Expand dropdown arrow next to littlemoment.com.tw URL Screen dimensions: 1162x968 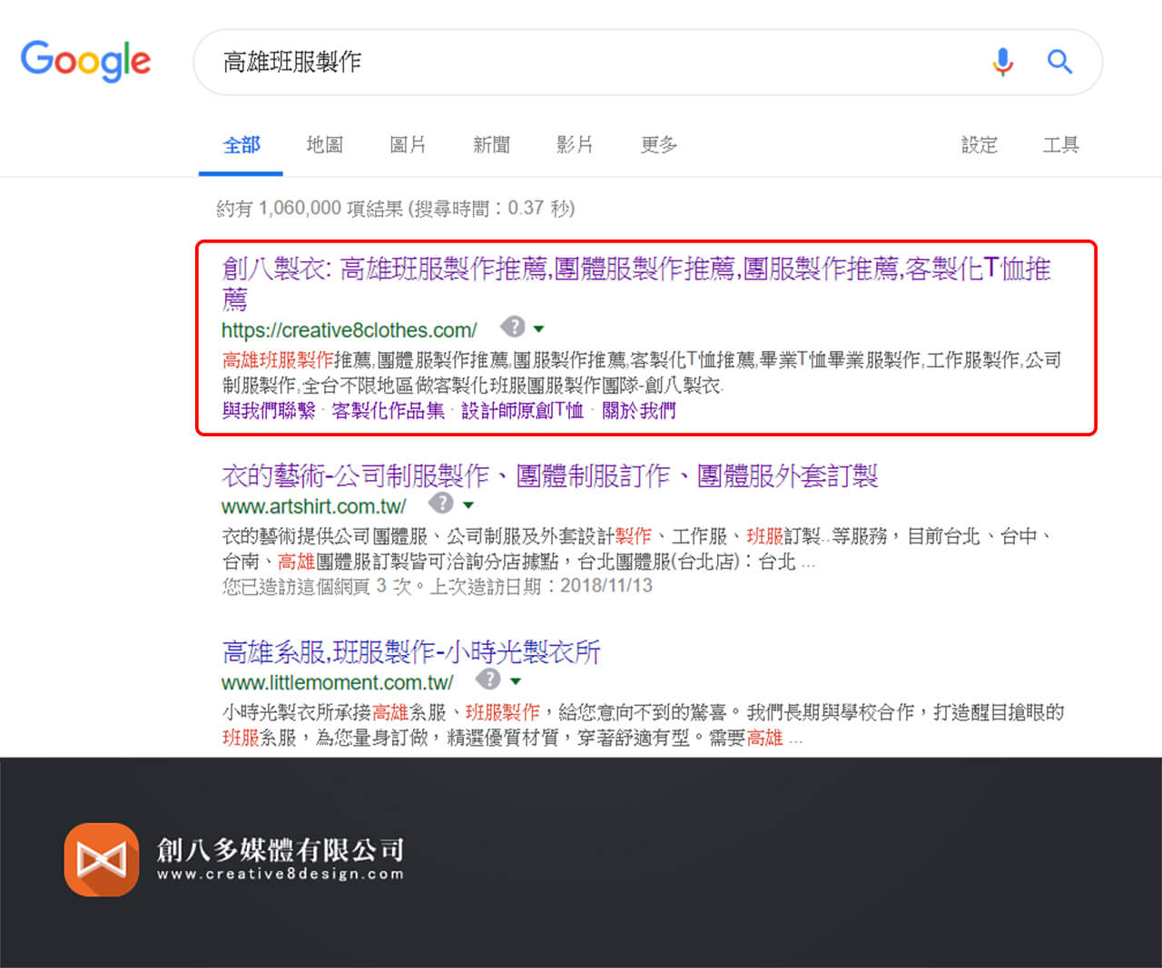point(516,681)
